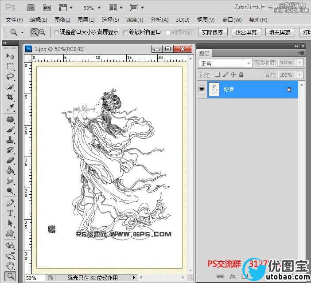
Task: Select the Path Selection tool
Action: (x=10, y=223)
